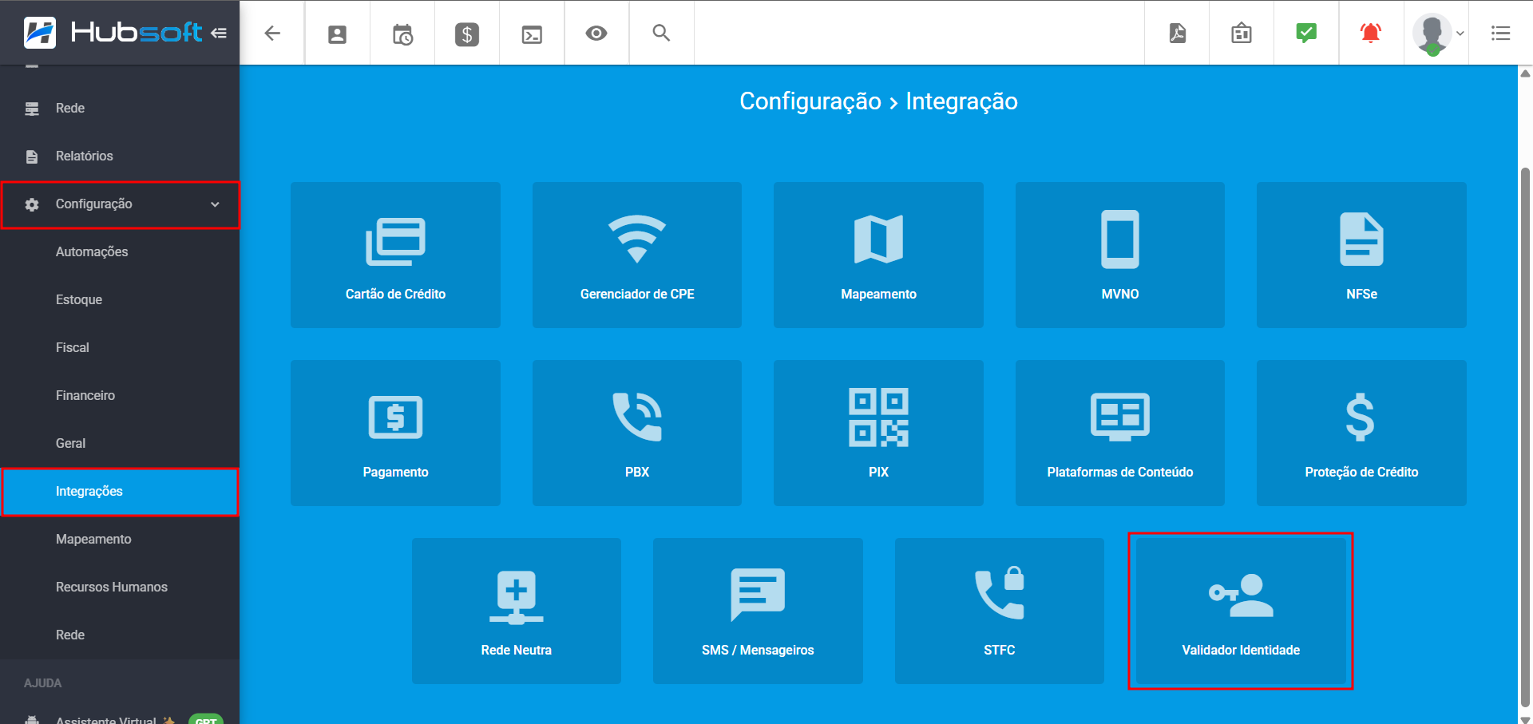Screen dimensions: 1533x724
Task: Open the Validador Identidade tile
Action: pyautogui.click(x=1241, y=611)
